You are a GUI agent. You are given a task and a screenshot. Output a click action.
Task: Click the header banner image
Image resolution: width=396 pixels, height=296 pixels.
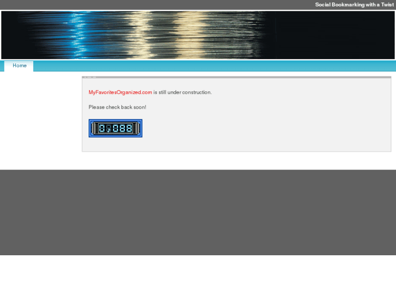click(198, 35)
